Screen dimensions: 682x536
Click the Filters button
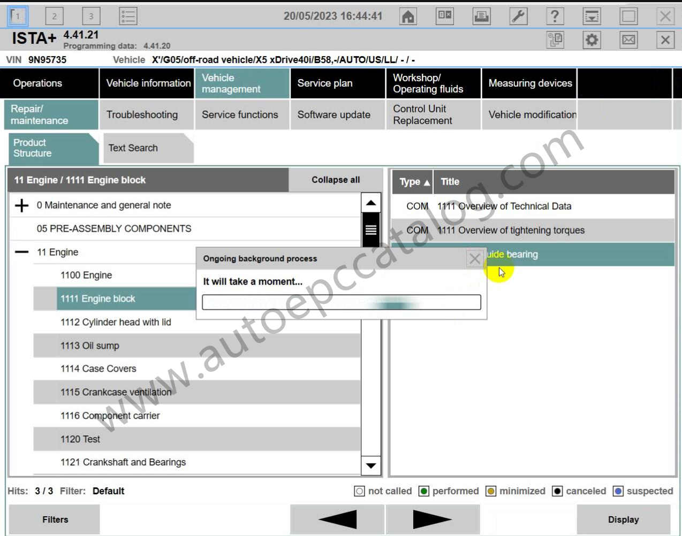pyautogui.click(x=55, y=519)
